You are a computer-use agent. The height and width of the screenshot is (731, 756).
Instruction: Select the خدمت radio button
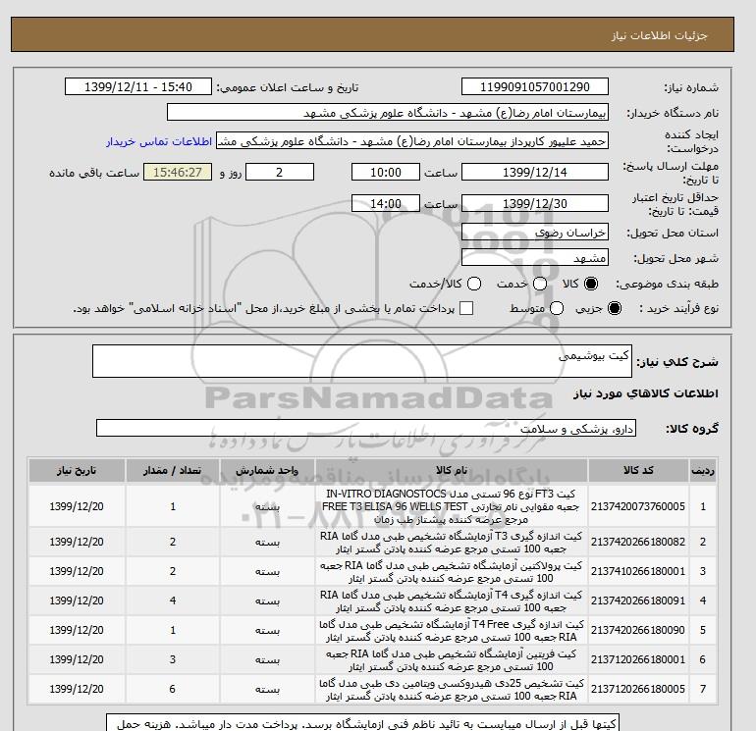(540, 284)
